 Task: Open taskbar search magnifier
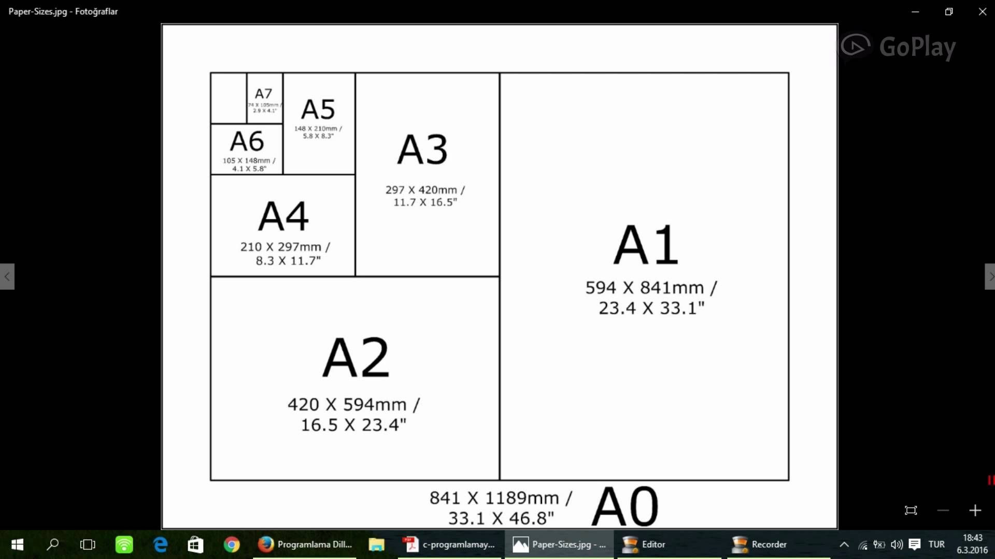tap(52, 545)
